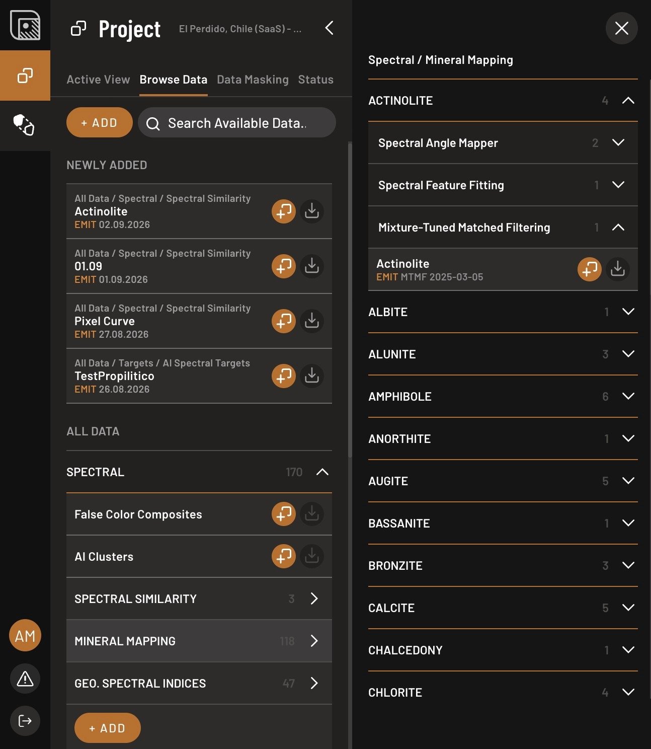651x749 pixels.
Task: Collapse the SPECTRAL section
Action: (322, 472)
